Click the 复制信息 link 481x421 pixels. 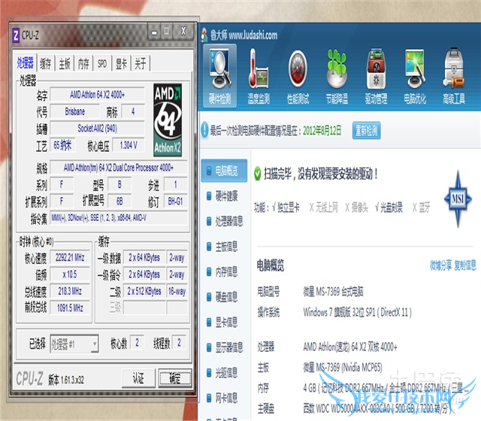[x=465, y=265]
